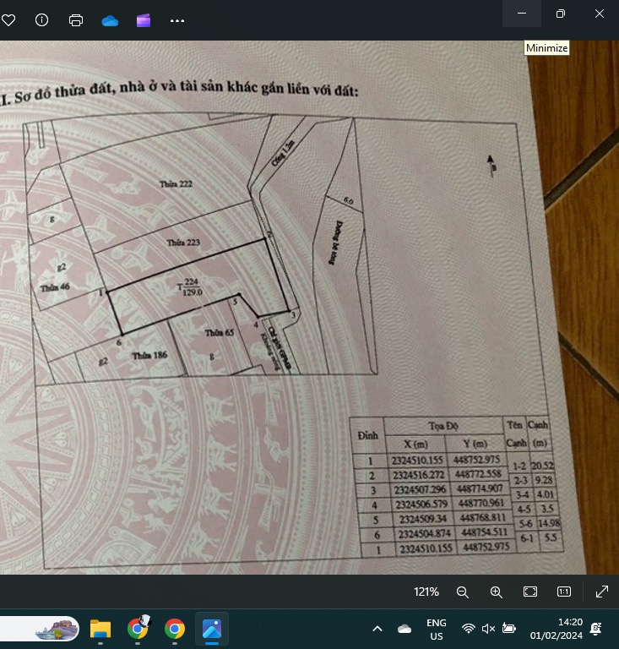Open OneDrive cloud options
This screenshot has width=619, height=649.
110,20
